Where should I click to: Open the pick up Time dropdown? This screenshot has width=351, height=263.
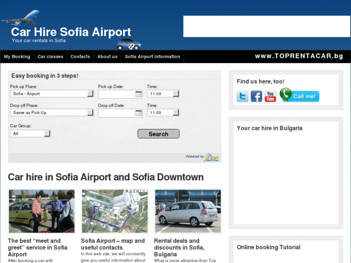163,94
